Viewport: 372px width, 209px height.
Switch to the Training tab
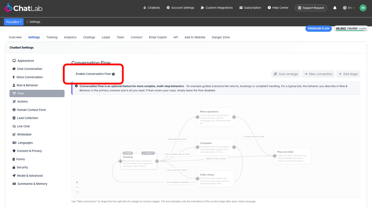[x=52, y=37]
